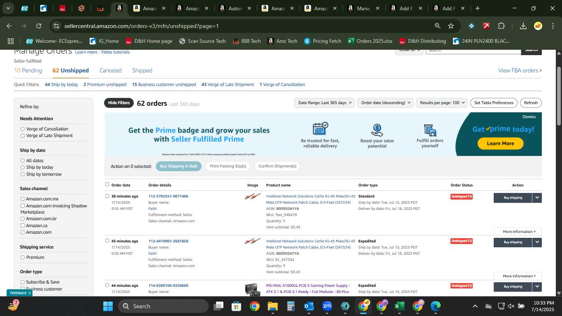Open the Chrome Downloads icon
Image resolution: width=562 pixels, height=316 pixels.
click(523, 26)
